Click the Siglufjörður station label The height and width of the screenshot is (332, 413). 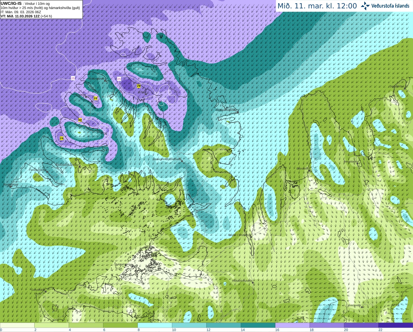397,86
